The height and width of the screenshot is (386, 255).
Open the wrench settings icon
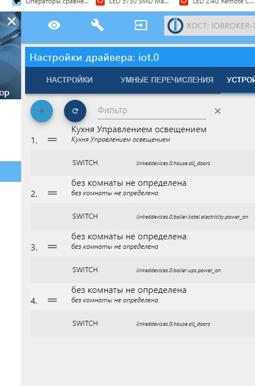[x=97, y=25]
